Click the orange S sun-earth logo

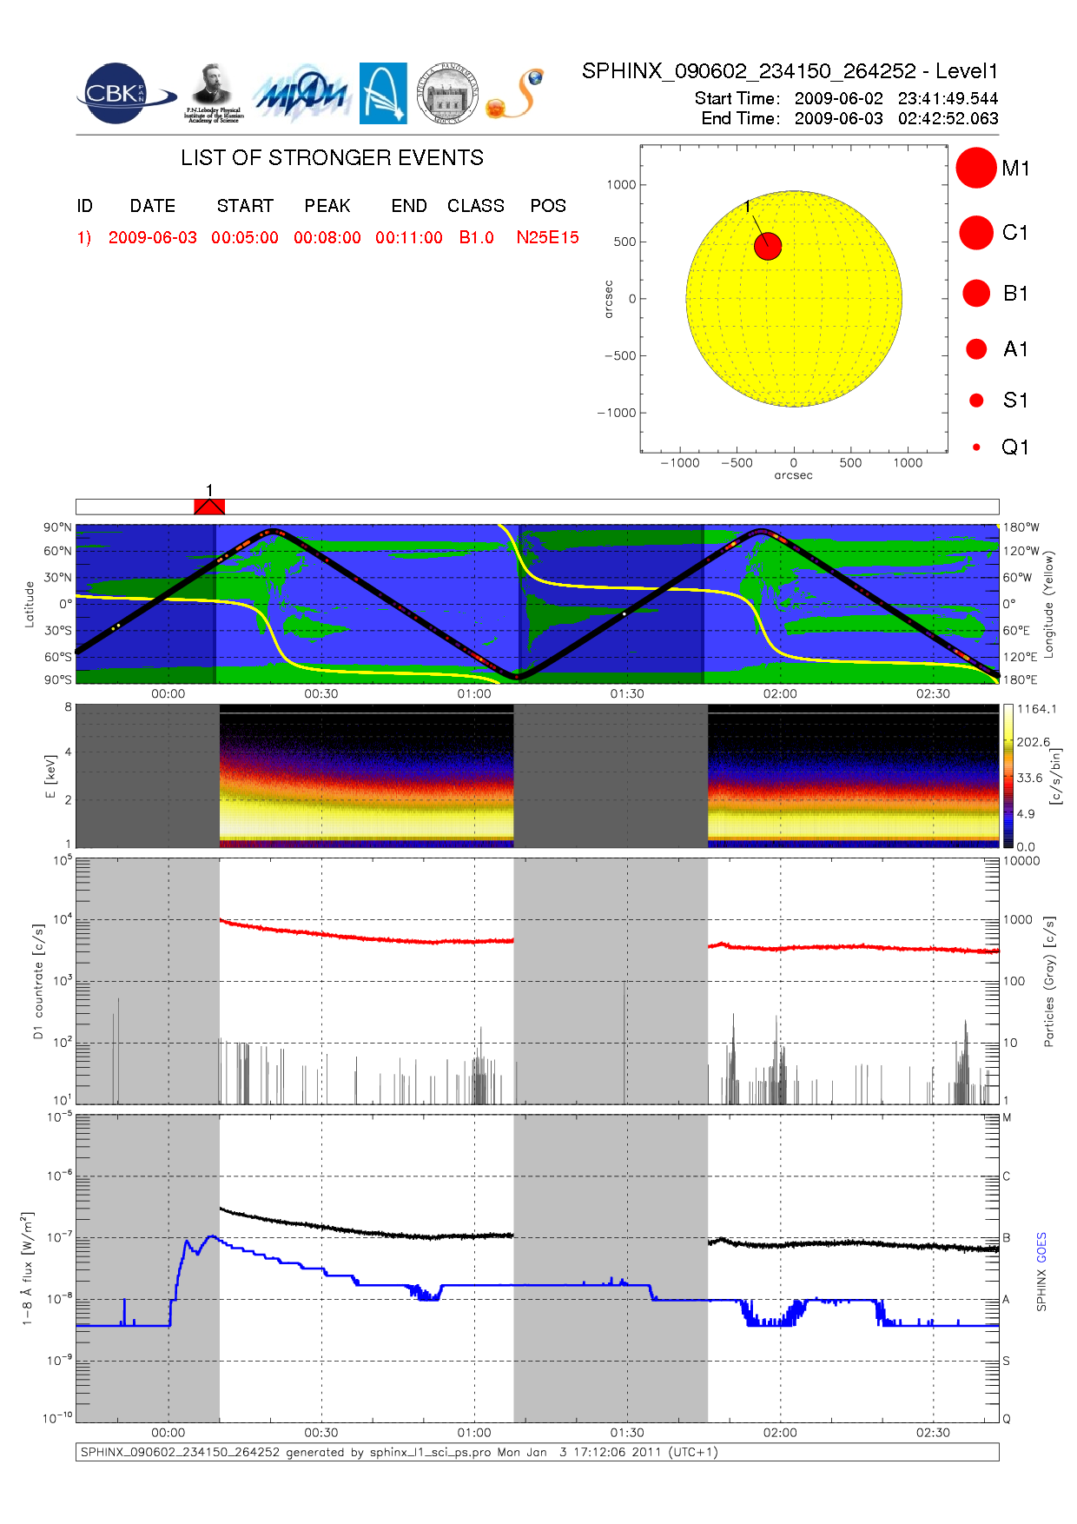[515, 94]
